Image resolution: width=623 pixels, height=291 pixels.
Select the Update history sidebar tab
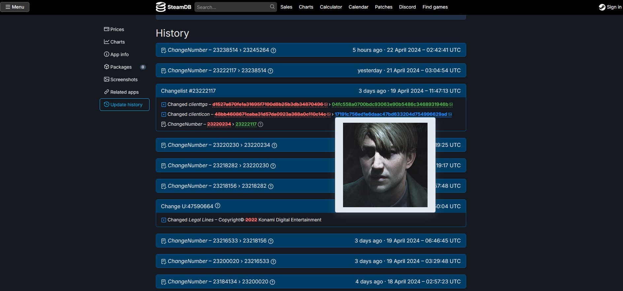click(124, 105)
